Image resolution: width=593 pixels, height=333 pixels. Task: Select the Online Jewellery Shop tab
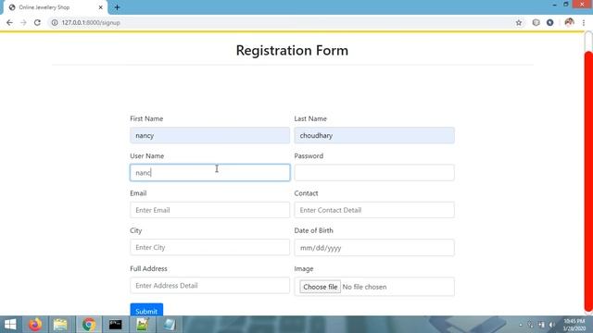(56, 7)
